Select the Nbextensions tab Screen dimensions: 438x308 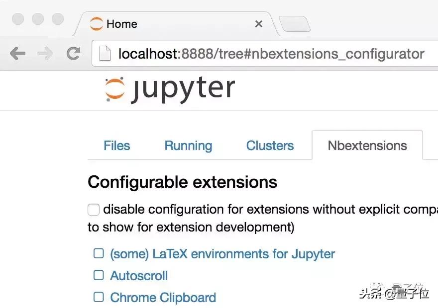367,145
